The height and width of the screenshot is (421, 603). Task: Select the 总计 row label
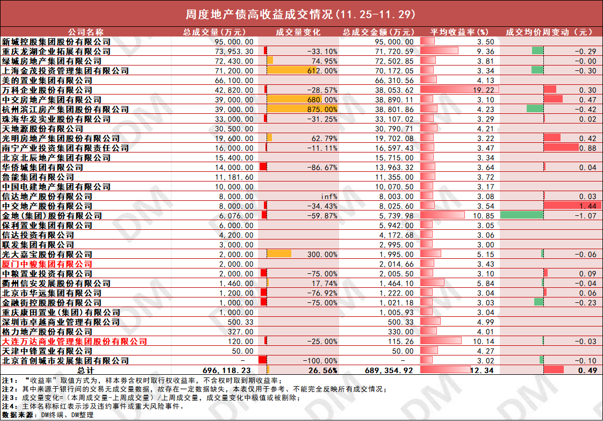tap(85, 371)
